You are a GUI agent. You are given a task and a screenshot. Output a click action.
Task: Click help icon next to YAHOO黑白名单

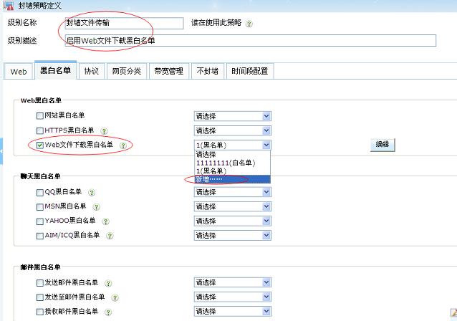tap(104, 221)
